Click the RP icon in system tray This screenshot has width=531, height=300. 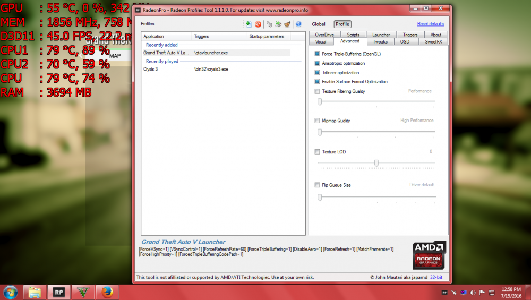(x=444, y=293)
